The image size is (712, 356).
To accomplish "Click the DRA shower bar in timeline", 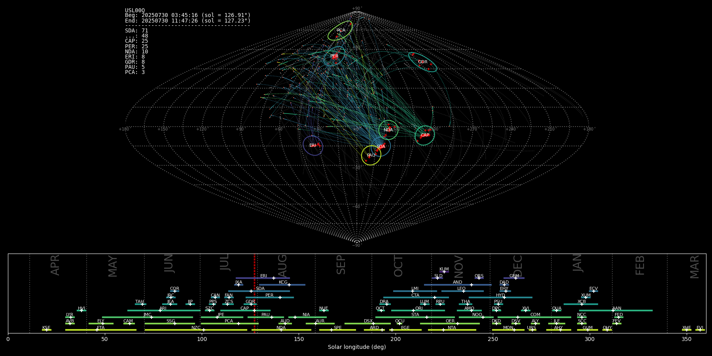I will coord(385,304).
